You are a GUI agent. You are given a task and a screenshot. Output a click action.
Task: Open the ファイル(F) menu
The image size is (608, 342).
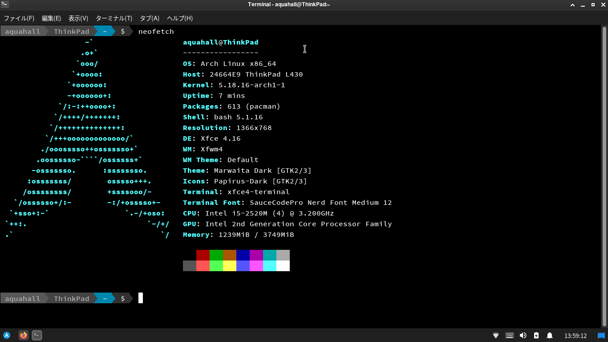19,18
